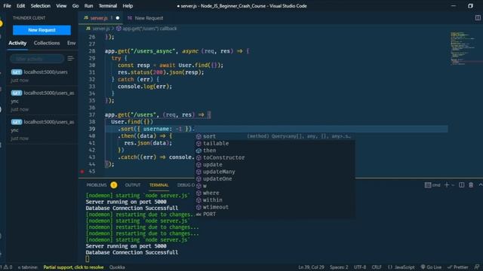
Task: Click the split editor icon
Action: 478,18
